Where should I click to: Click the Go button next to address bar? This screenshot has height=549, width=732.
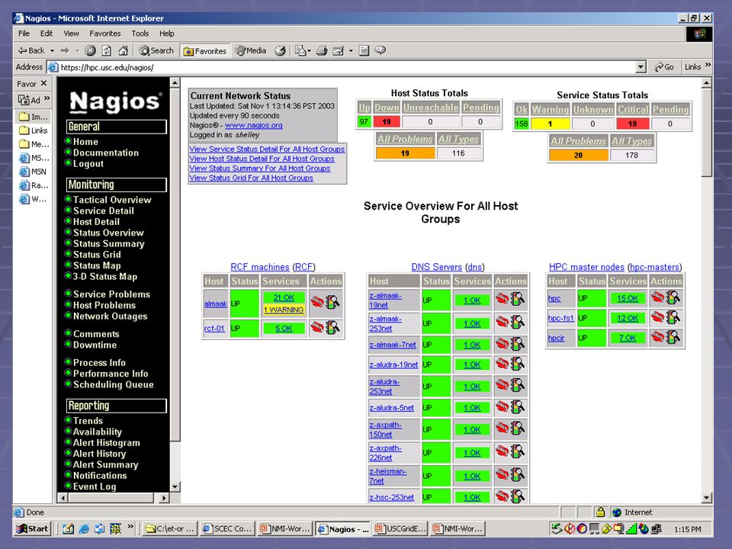[664, 67]
